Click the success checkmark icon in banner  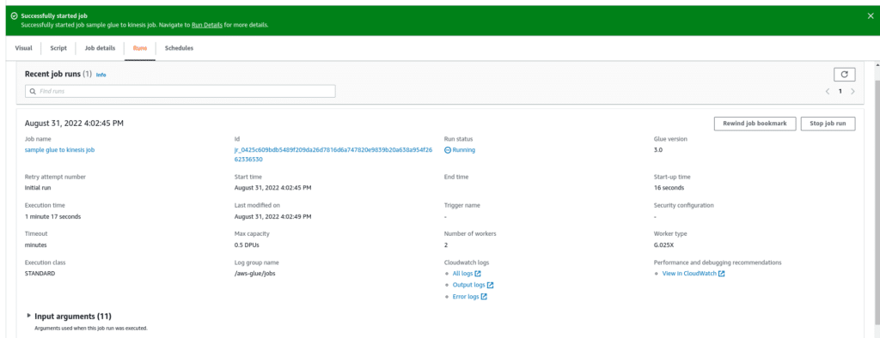[14, 15]
